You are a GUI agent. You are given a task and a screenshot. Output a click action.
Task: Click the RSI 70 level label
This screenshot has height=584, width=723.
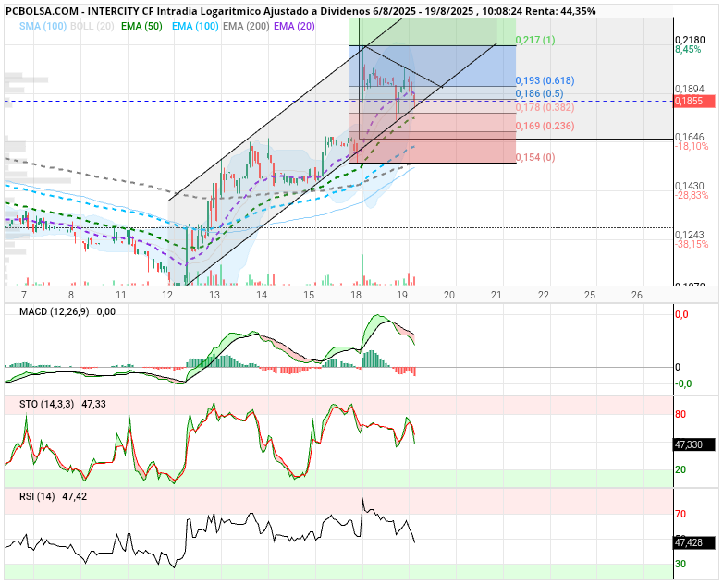click(x=680, y=514)
